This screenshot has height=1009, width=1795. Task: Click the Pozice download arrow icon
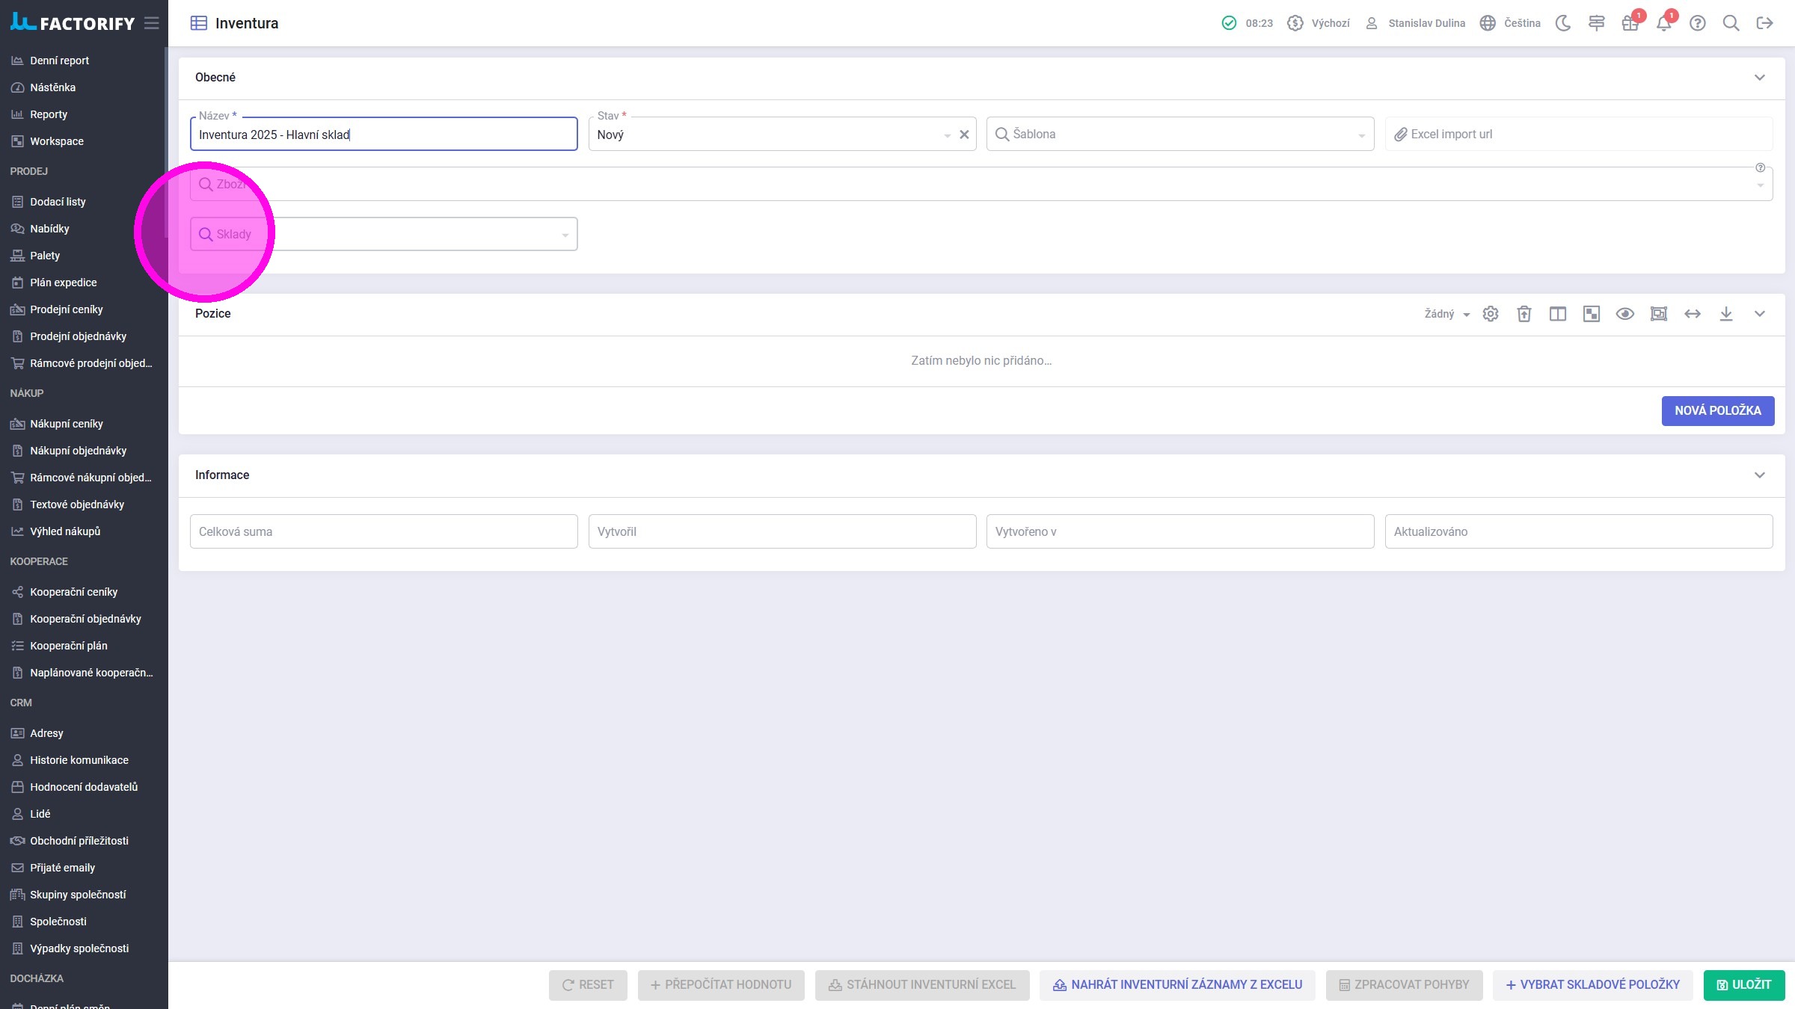click(1725, 314)
